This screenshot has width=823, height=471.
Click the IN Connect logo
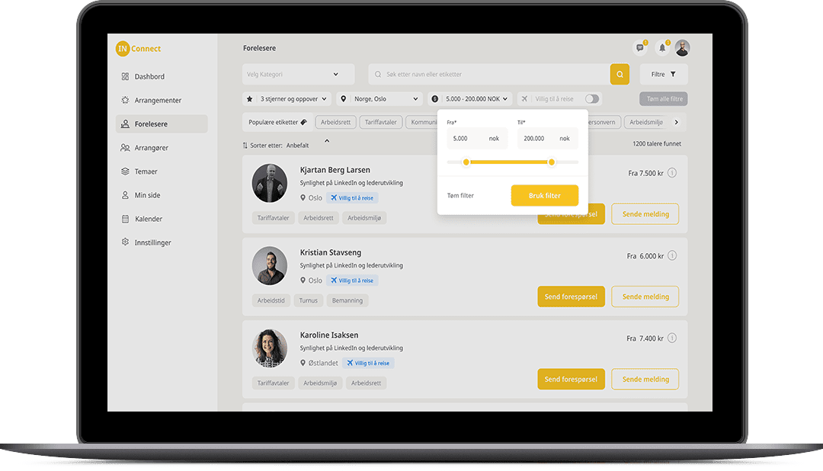(x=139, y=49)
